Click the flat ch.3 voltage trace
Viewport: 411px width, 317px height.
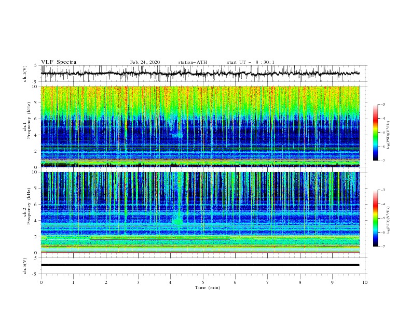200,265
